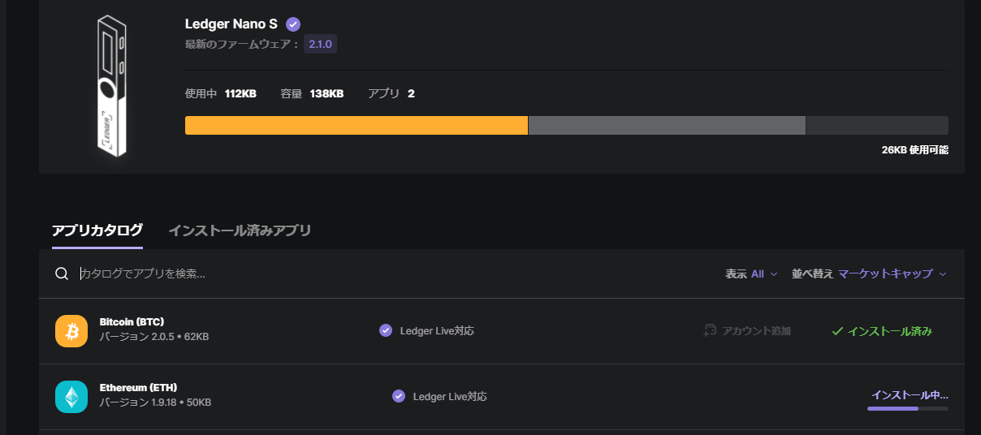Viewport: 981px width, 435px height.
Task: Click the Ethereum install progress bar
Action: (x=908, y=408)
